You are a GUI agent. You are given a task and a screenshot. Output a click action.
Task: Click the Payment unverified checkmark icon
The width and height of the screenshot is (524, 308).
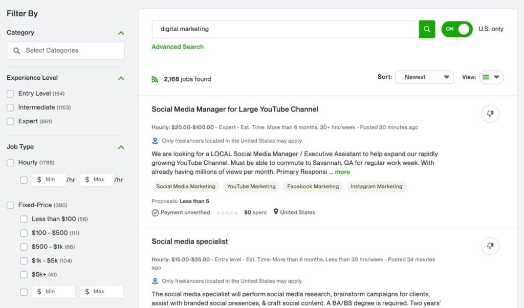(155, 212)
